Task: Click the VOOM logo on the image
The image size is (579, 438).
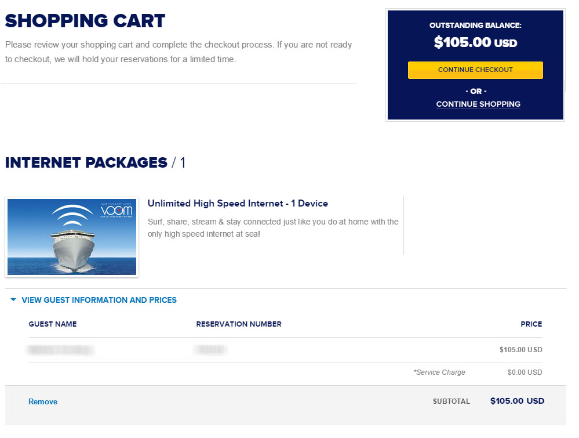Action: click(x=116, y=210)
